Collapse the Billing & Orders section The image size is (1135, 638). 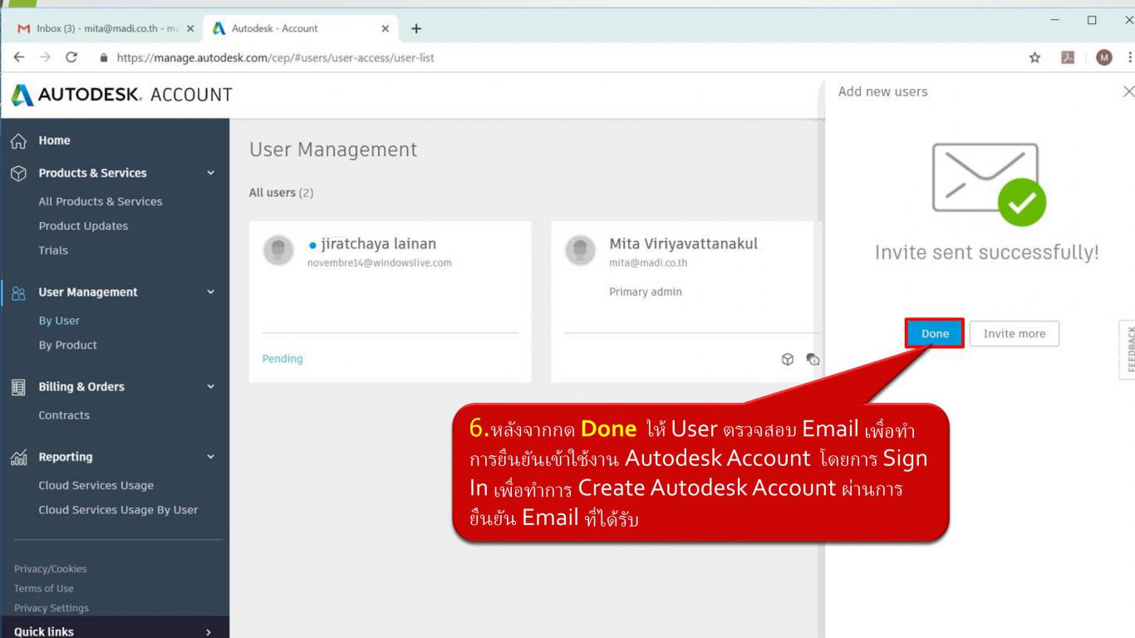[x=210, y=387]
